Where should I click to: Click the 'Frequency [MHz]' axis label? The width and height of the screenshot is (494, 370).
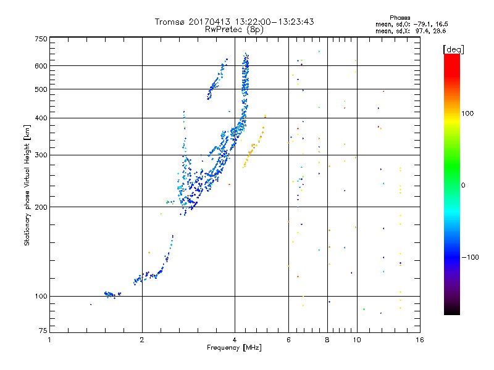point(234,348)
